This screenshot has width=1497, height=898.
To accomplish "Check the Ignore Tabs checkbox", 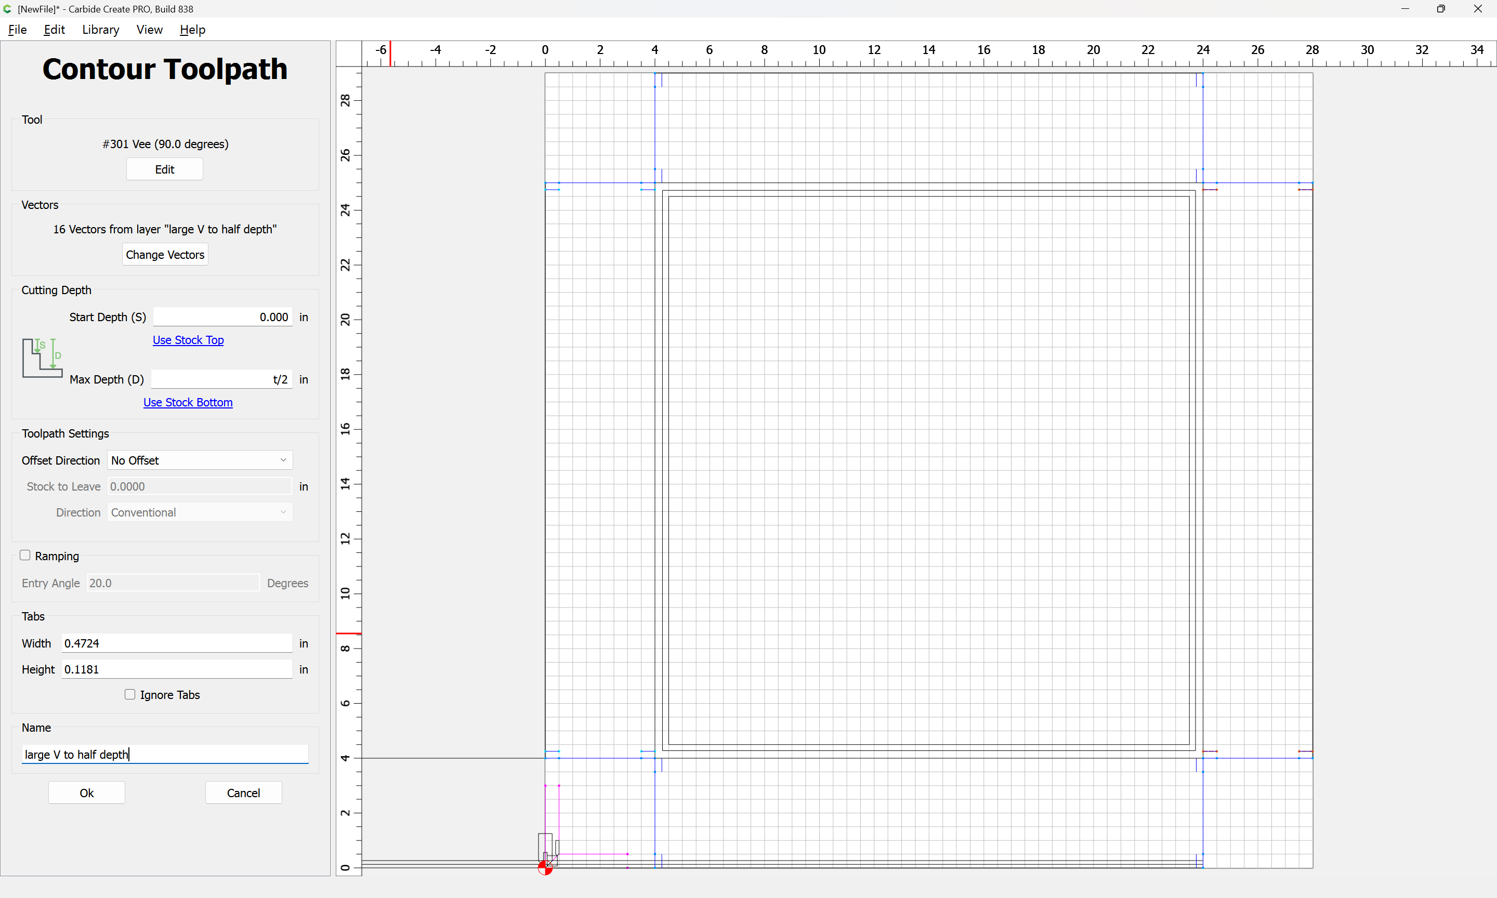I will pyautogui.click(x=130, y=695).
